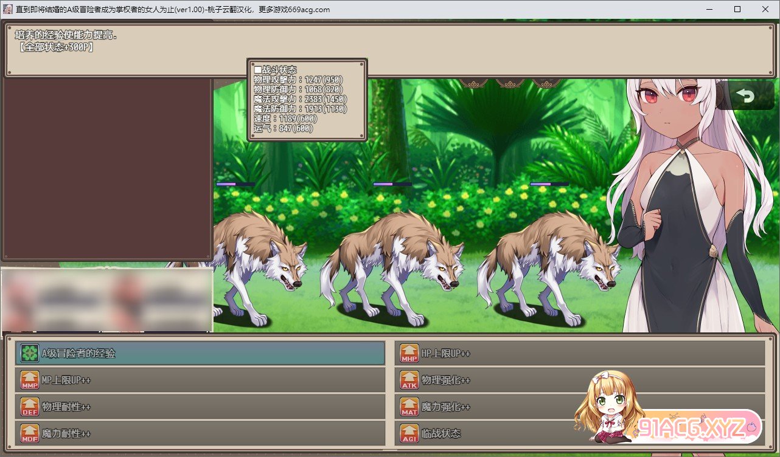Click the blurred thumbnail at lower left

pyautogui.click(x=107, y=300)
